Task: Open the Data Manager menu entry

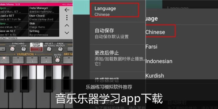Action: coord(44,10)
